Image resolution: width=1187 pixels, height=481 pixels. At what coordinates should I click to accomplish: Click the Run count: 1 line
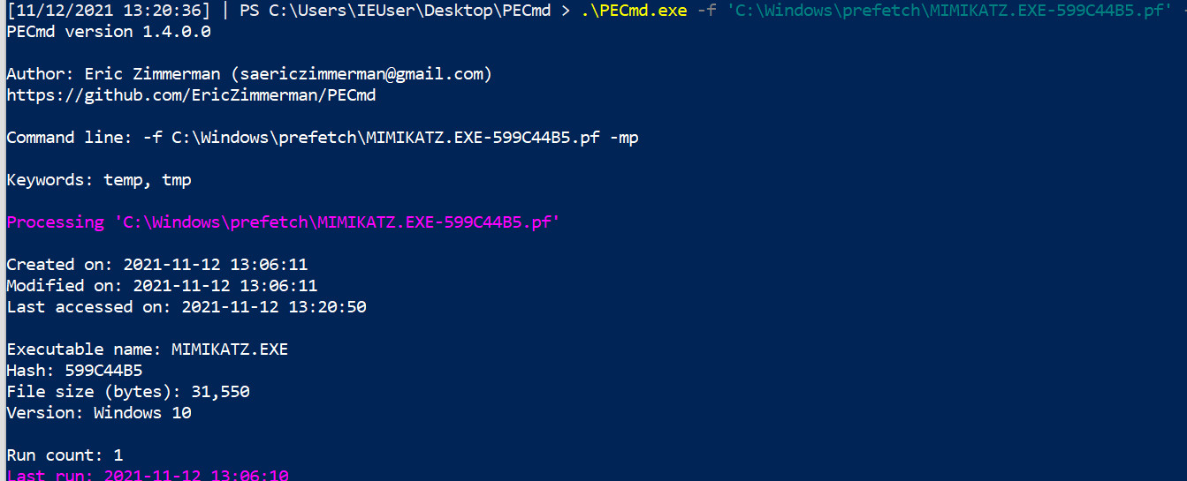[x=65, y=455]
